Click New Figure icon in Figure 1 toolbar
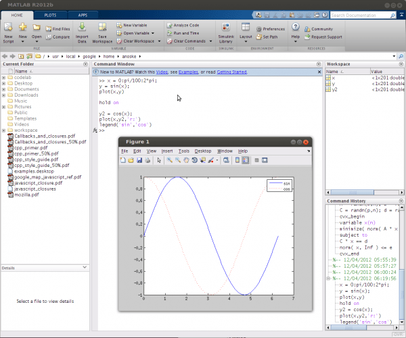Screen dimensions: 406x338 click(x=123, y=160)
